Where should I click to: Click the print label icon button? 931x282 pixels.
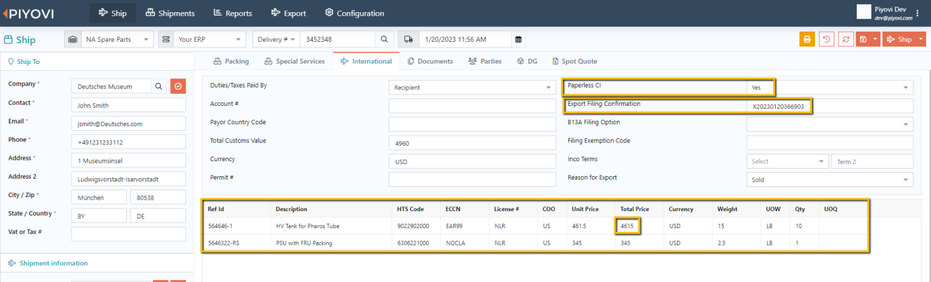coord(807,39)
